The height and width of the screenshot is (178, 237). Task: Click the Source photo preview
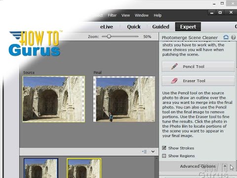[54, 99]
